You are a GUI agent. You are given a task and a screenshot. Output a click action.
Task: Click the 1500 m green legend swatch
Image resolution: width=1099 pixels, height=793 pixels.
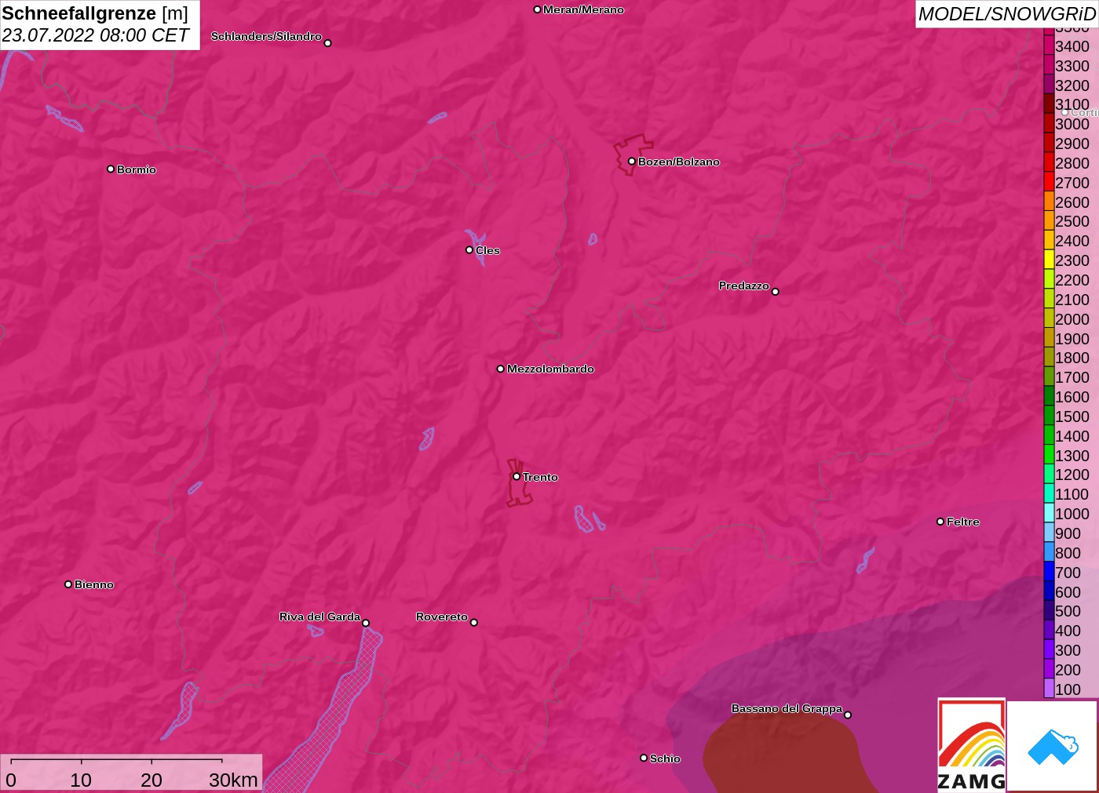click(x=1049, y=417)
